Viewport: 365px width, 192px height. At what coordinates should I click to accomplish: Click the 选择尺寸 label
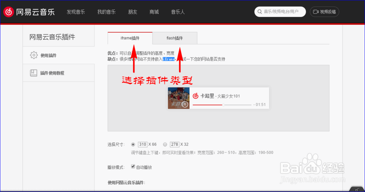point(116,145)
